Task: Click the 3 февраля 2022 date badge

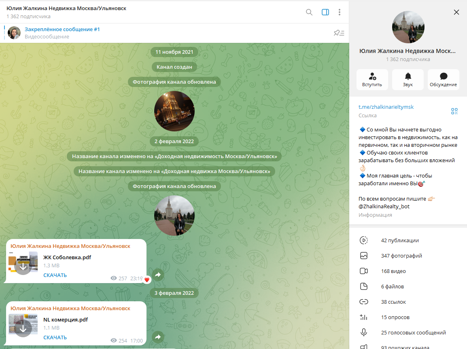Action: (174, 293)
